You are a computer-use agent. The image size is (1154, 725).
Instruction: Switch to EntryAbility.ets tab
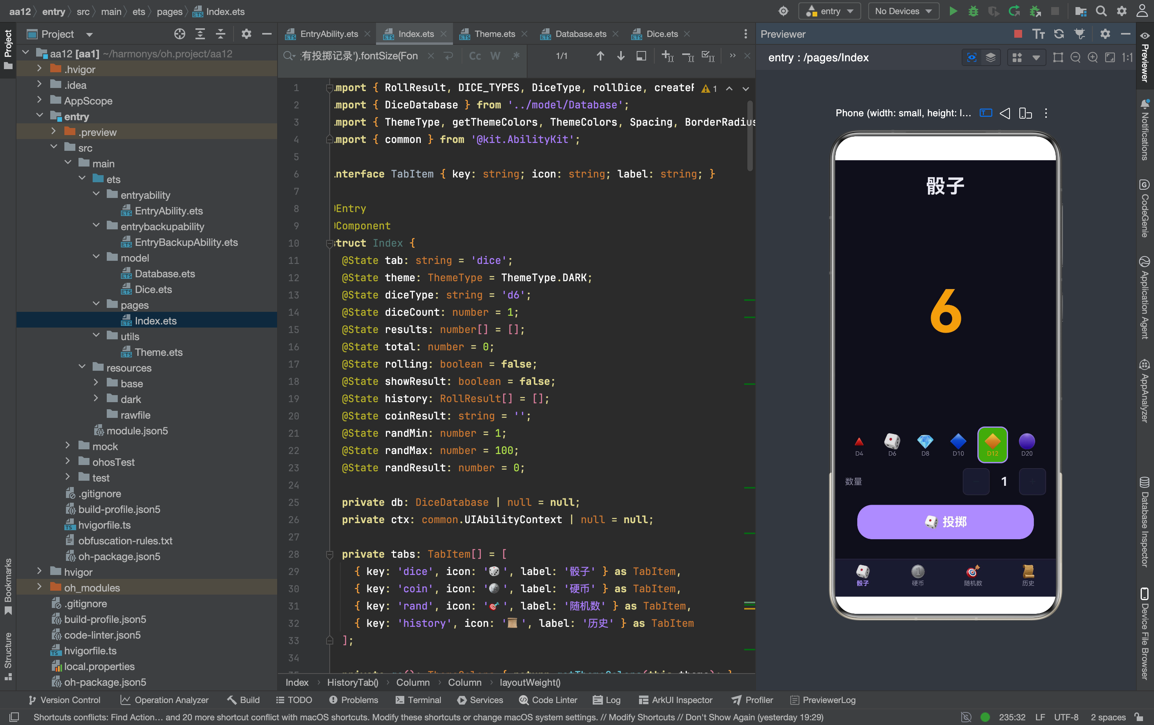pos(329,34)
